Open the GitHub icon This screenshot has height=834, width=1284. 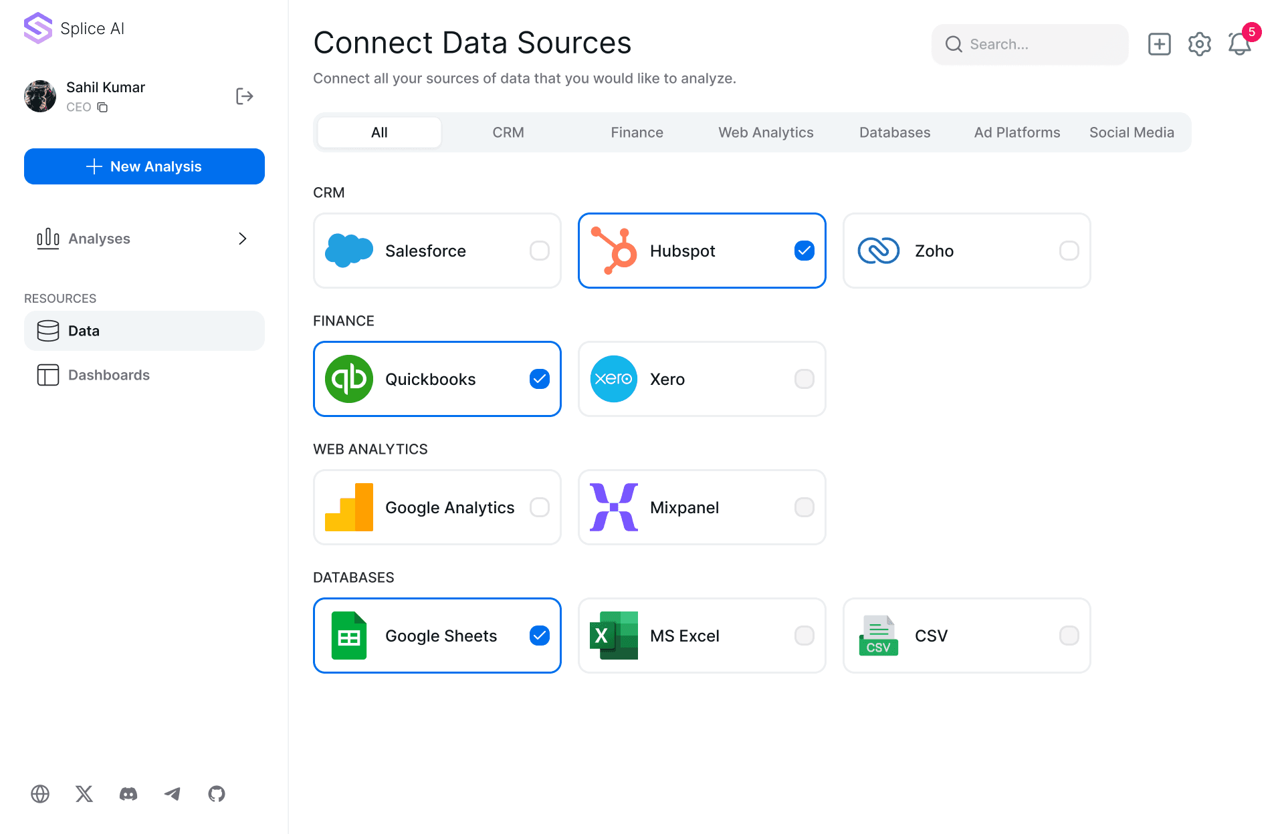coord(217,794)
